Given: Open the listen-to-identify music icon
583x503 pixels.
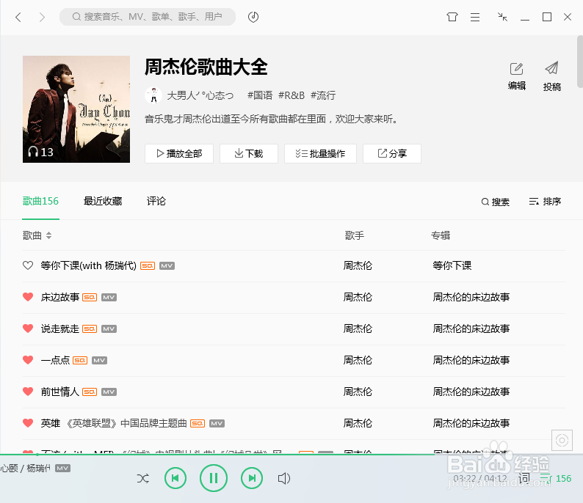Looking at the screenshot, I should (253, 17).
